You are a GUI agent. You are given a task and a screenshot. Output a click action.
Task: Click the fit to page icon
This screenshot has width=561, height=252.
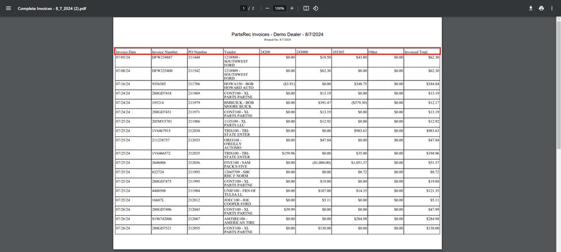[x=306, y=8]
